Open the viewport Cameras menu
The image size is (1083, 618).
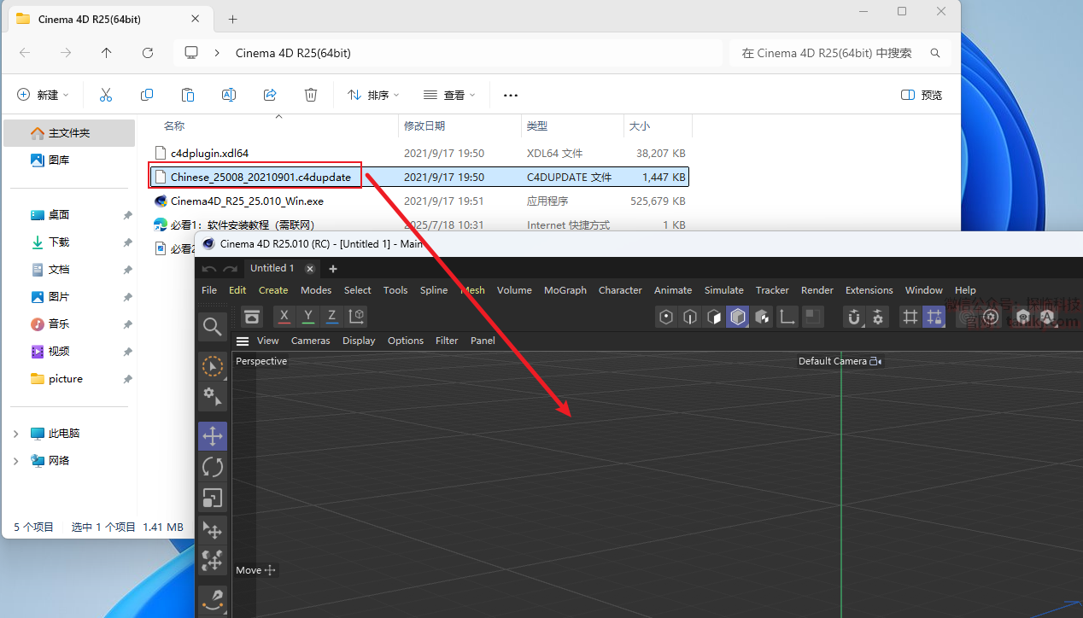[310, 341]
